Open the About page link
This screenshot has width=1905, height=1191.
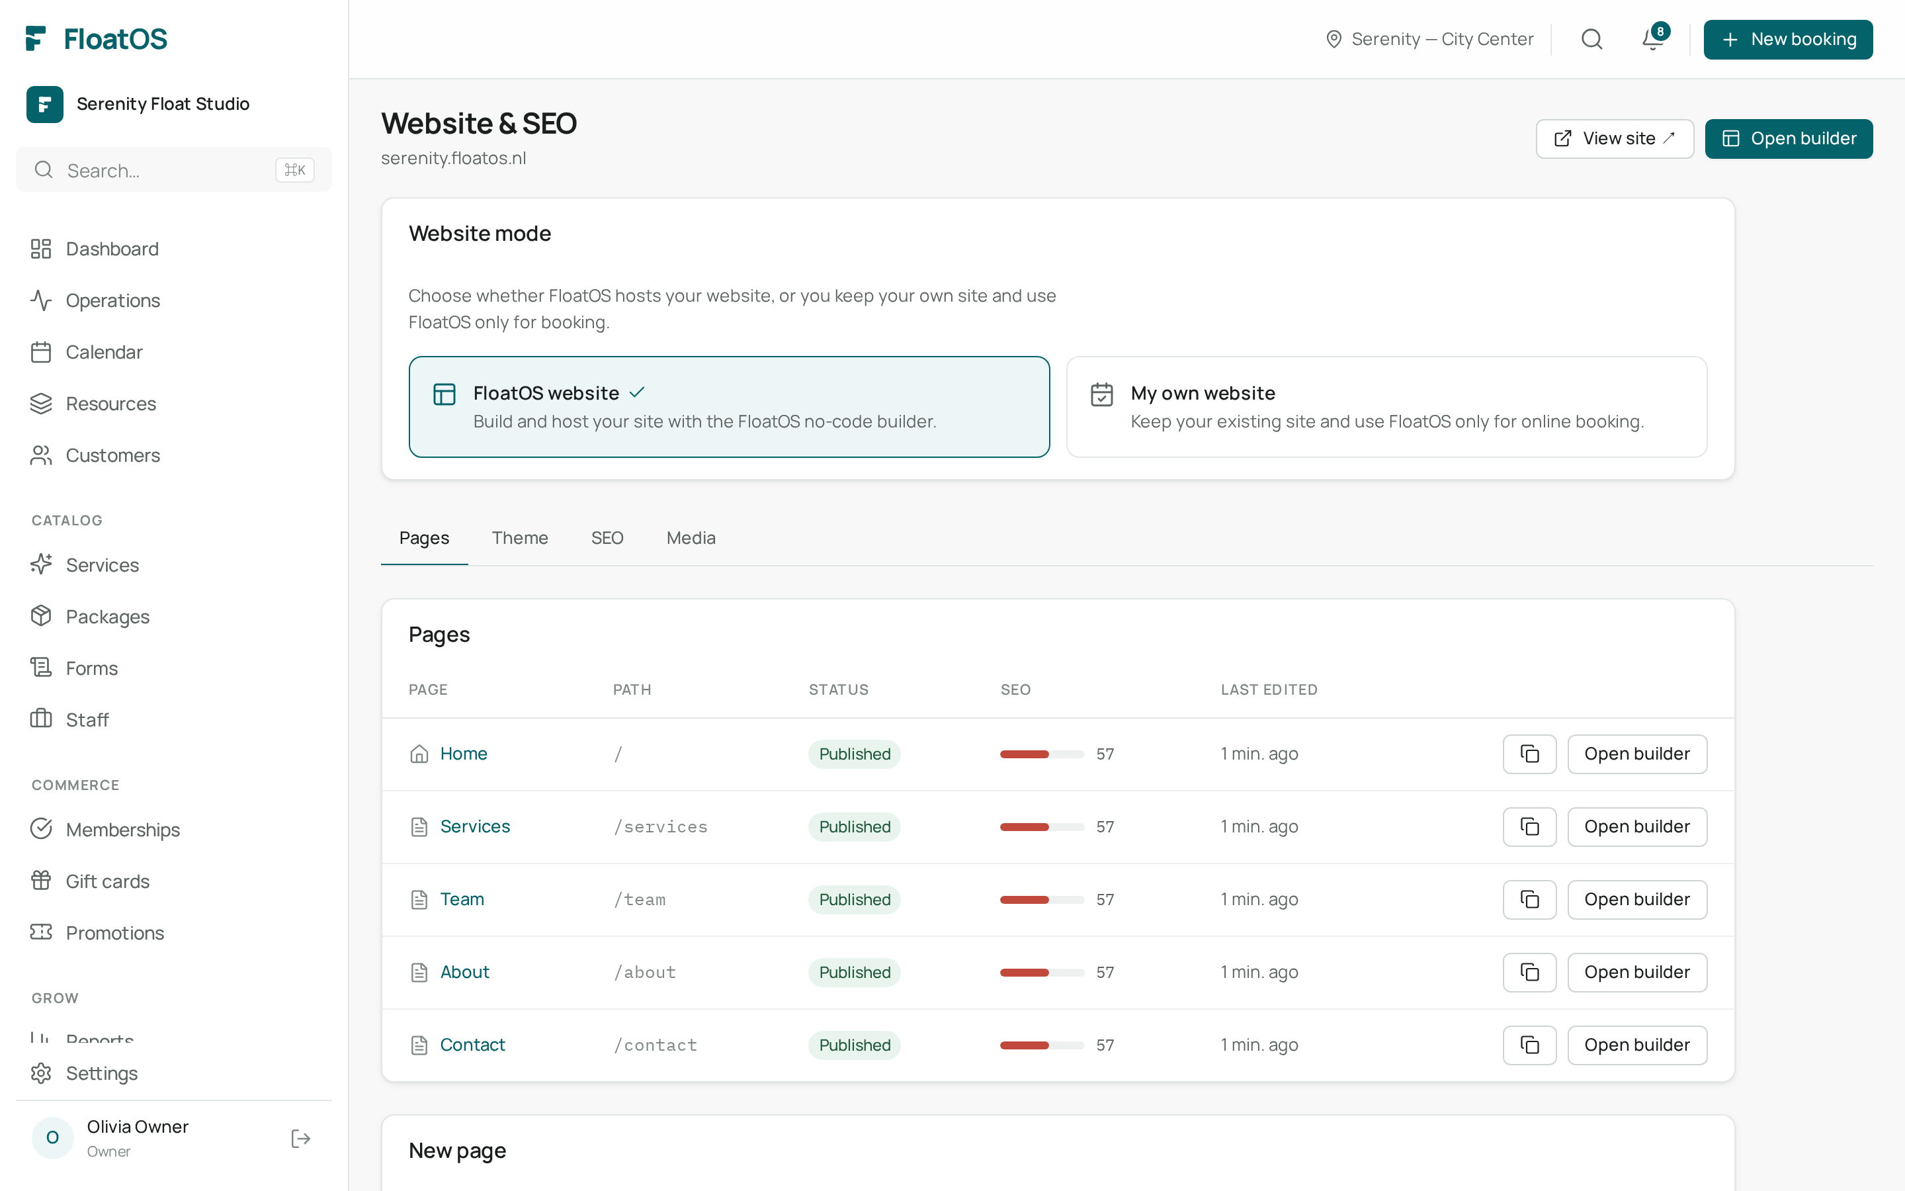click(464, 972)
